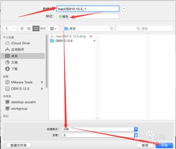Click the macOSX10.12.5.dmg file
176x149 pixels.
[71, 36]
